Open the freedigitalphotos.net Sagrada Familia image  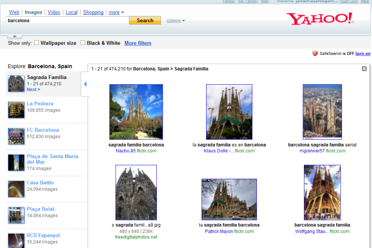click(136, 192)
